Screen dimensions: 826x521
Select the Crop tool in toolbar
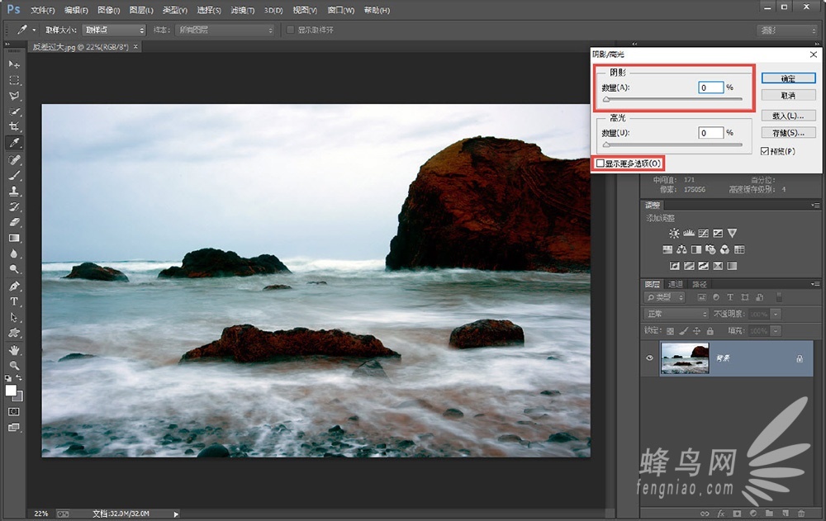point(14,127)
